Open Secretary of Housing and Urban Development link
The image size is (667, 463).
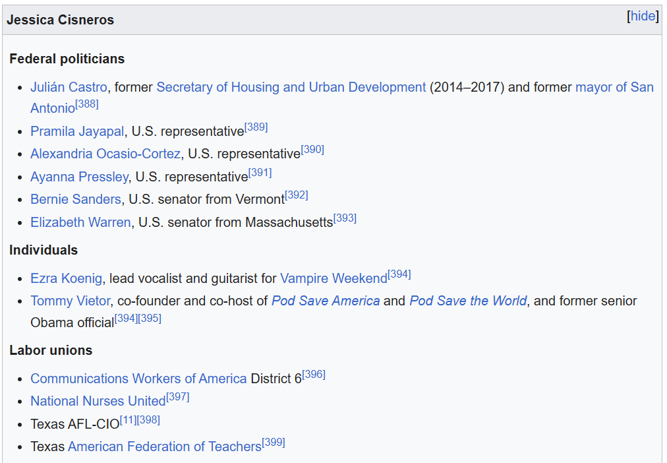tap(291, 87)
